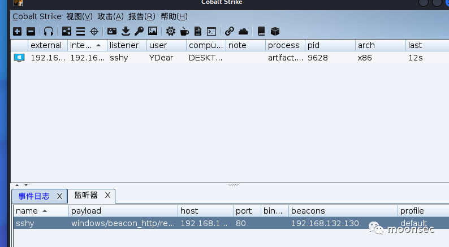Click the book help icon
The height and width of the screenshot is (247, 449).
[261, 31]
